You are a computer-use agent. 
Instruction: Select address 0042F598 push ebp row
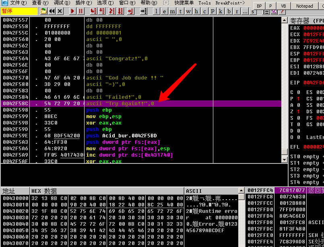tap(141, 110)
